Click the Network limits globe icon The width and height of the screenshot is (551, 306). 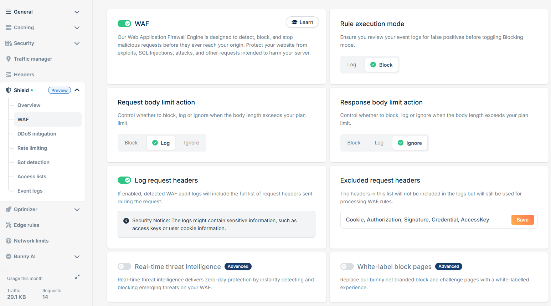click(9, 241)
